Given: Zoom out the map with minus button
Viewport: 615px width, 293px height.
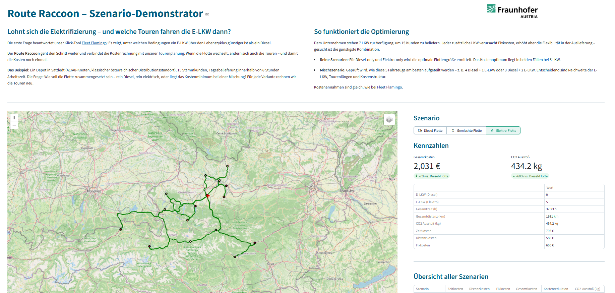Looking at the screenshot, I should coord(14,125).
